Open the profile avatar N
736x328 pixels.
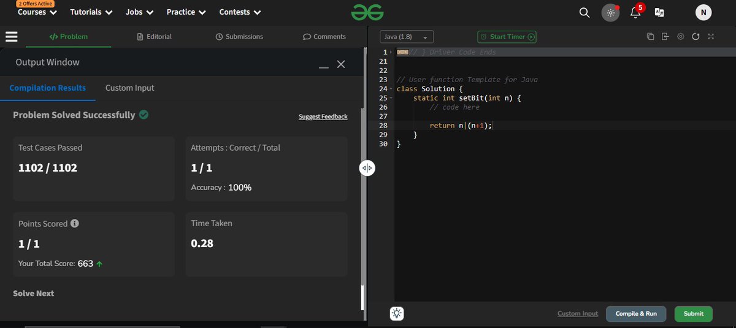pos(703,12)
